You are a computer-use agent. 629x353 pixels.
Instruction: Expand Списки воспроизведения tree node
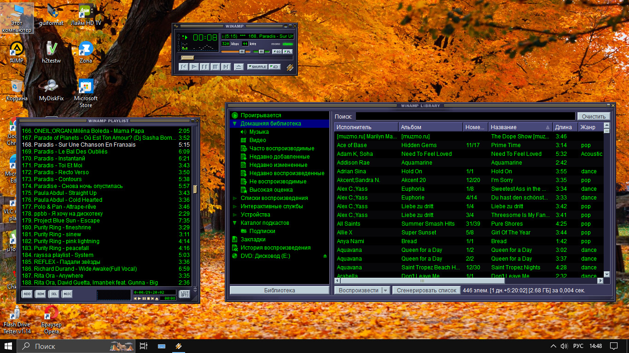coord(234,198)
